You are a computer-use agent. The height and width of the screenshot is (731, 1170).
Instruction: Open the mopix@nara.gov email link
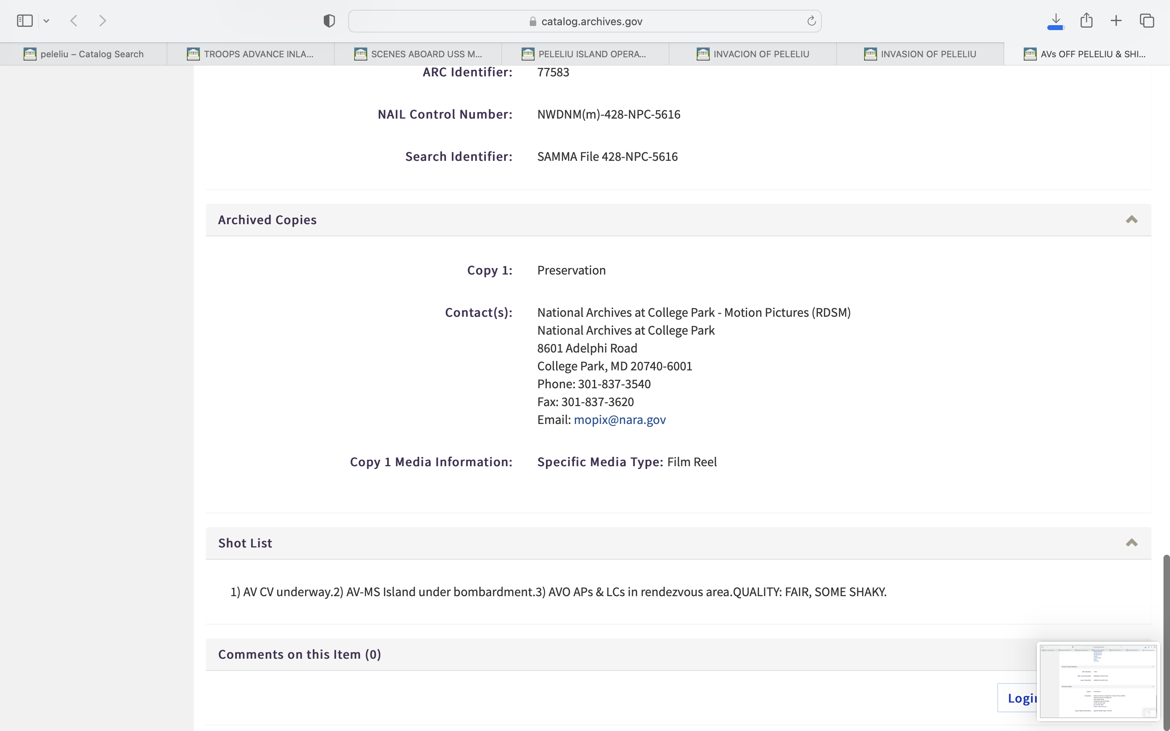pyautogui.click(x=619, y=420)
